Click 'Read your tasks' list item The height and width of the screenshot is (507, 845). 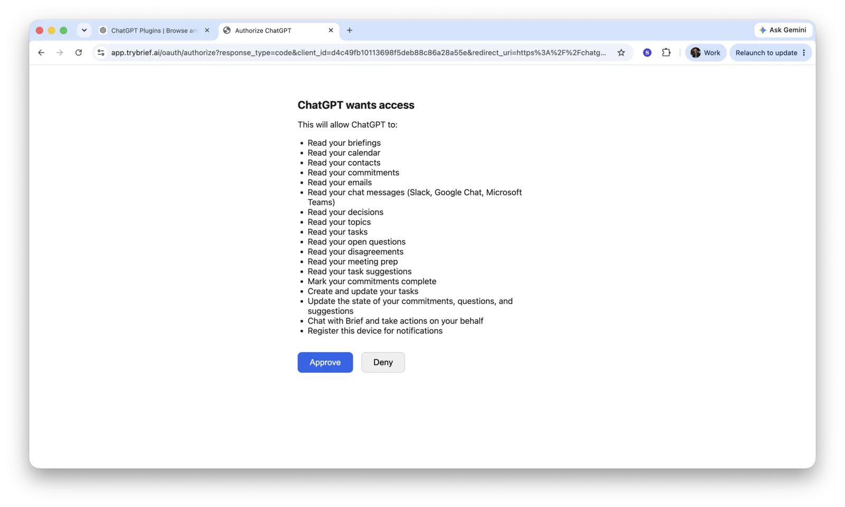point(337,232)
